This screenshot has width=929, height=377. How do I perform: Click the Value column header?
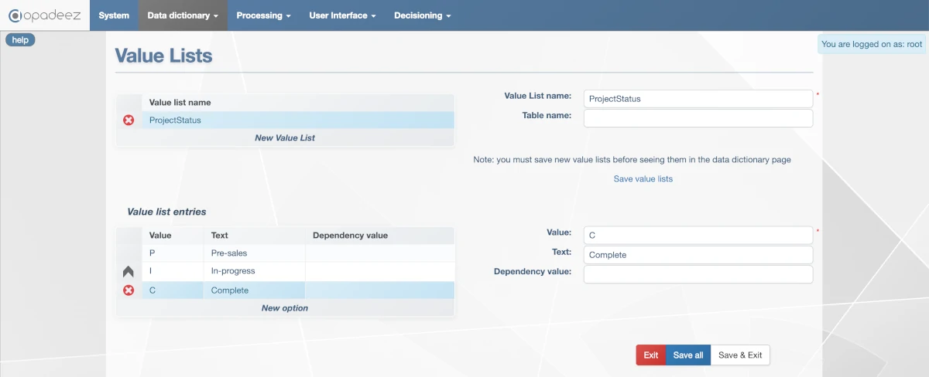click(160, 235)
